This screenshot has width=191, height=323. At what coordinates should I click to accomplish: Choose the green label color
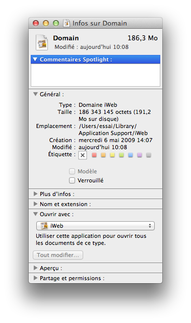(x=121, y=155)
